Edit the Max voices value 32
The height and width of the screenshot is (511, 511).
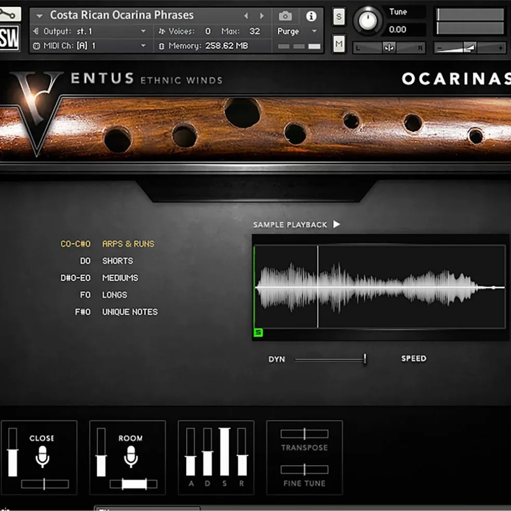254,31
